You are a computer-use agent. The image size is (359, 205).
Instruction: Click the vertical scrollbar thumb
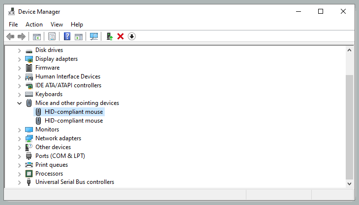point(349,127)
